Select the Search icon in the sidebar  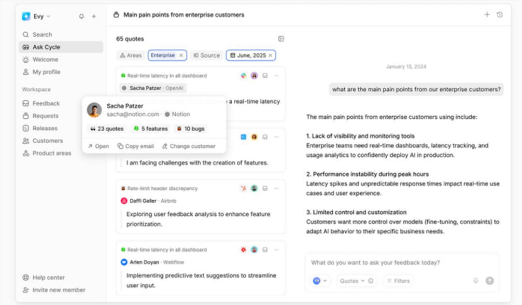pyautogui.click(x=26, y=34)
